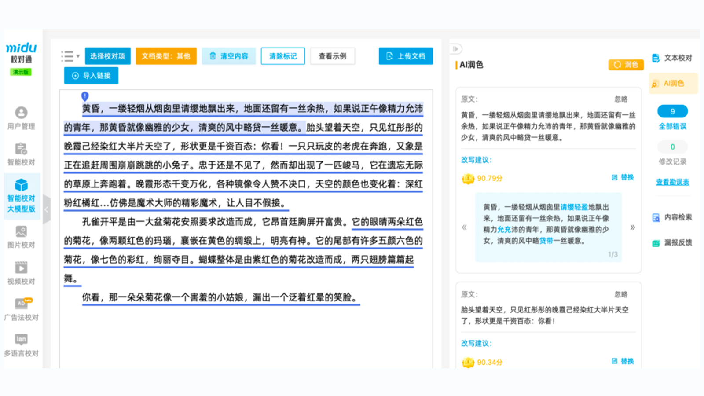Switch to the 文本校对 tab
The width and height of the screenshot is (704, 396).
[x=672, y=58]
